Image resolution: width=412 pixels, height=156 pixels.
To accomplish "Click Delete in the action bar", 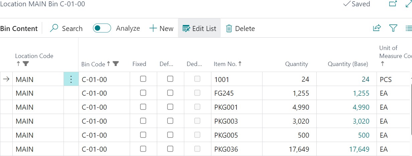I will [240, 28].
